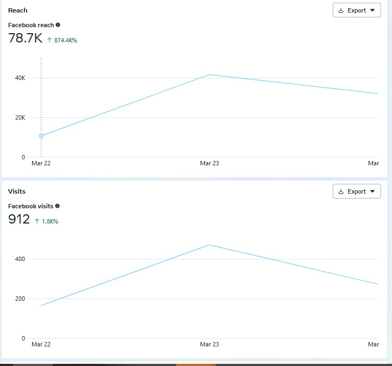392x366 pixels.
Task: Click the 78.7K reach total
Action: click(25, 38)
